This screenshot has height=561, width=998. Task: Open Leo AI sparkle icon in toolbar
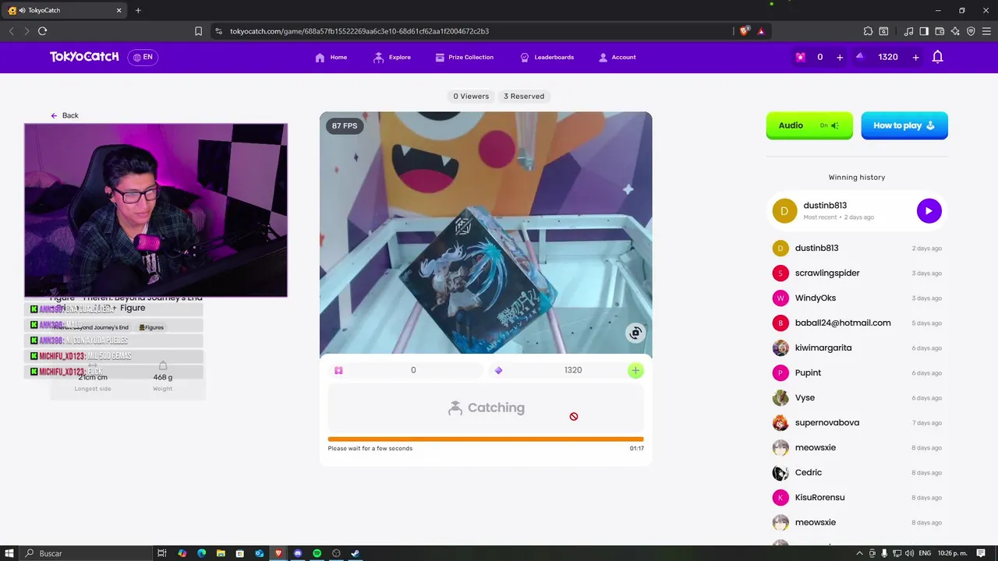tap(955, 31)
